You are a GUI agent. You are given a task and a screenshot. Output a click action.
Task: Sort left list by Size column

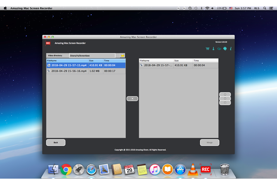point(95,61)
